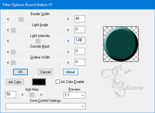Enable the AA Color Enable checkbox

(58, 82)
